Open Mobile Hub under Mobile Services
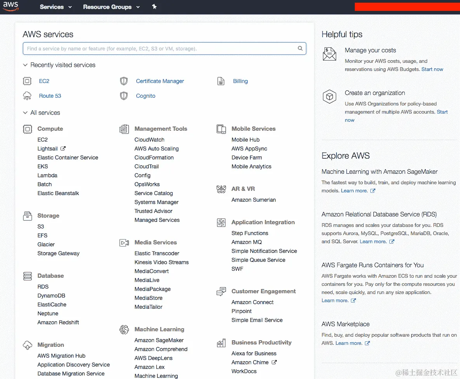 tap(246, 140)
